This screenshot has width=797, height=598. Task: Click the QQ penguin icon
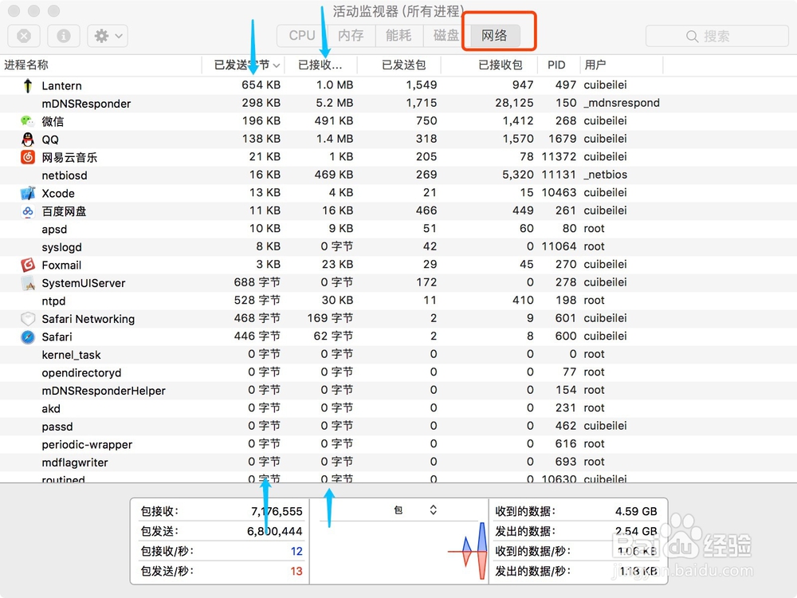[27, 140]
